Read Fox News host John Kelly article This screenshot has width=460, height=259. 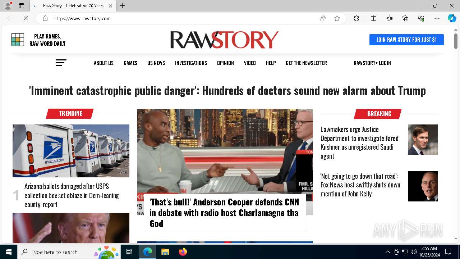click(360, 185)
